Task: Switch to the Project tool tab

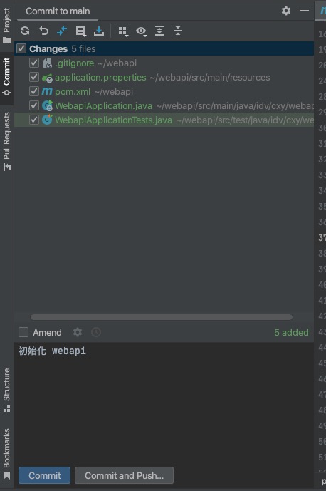Action: point(6,26)
